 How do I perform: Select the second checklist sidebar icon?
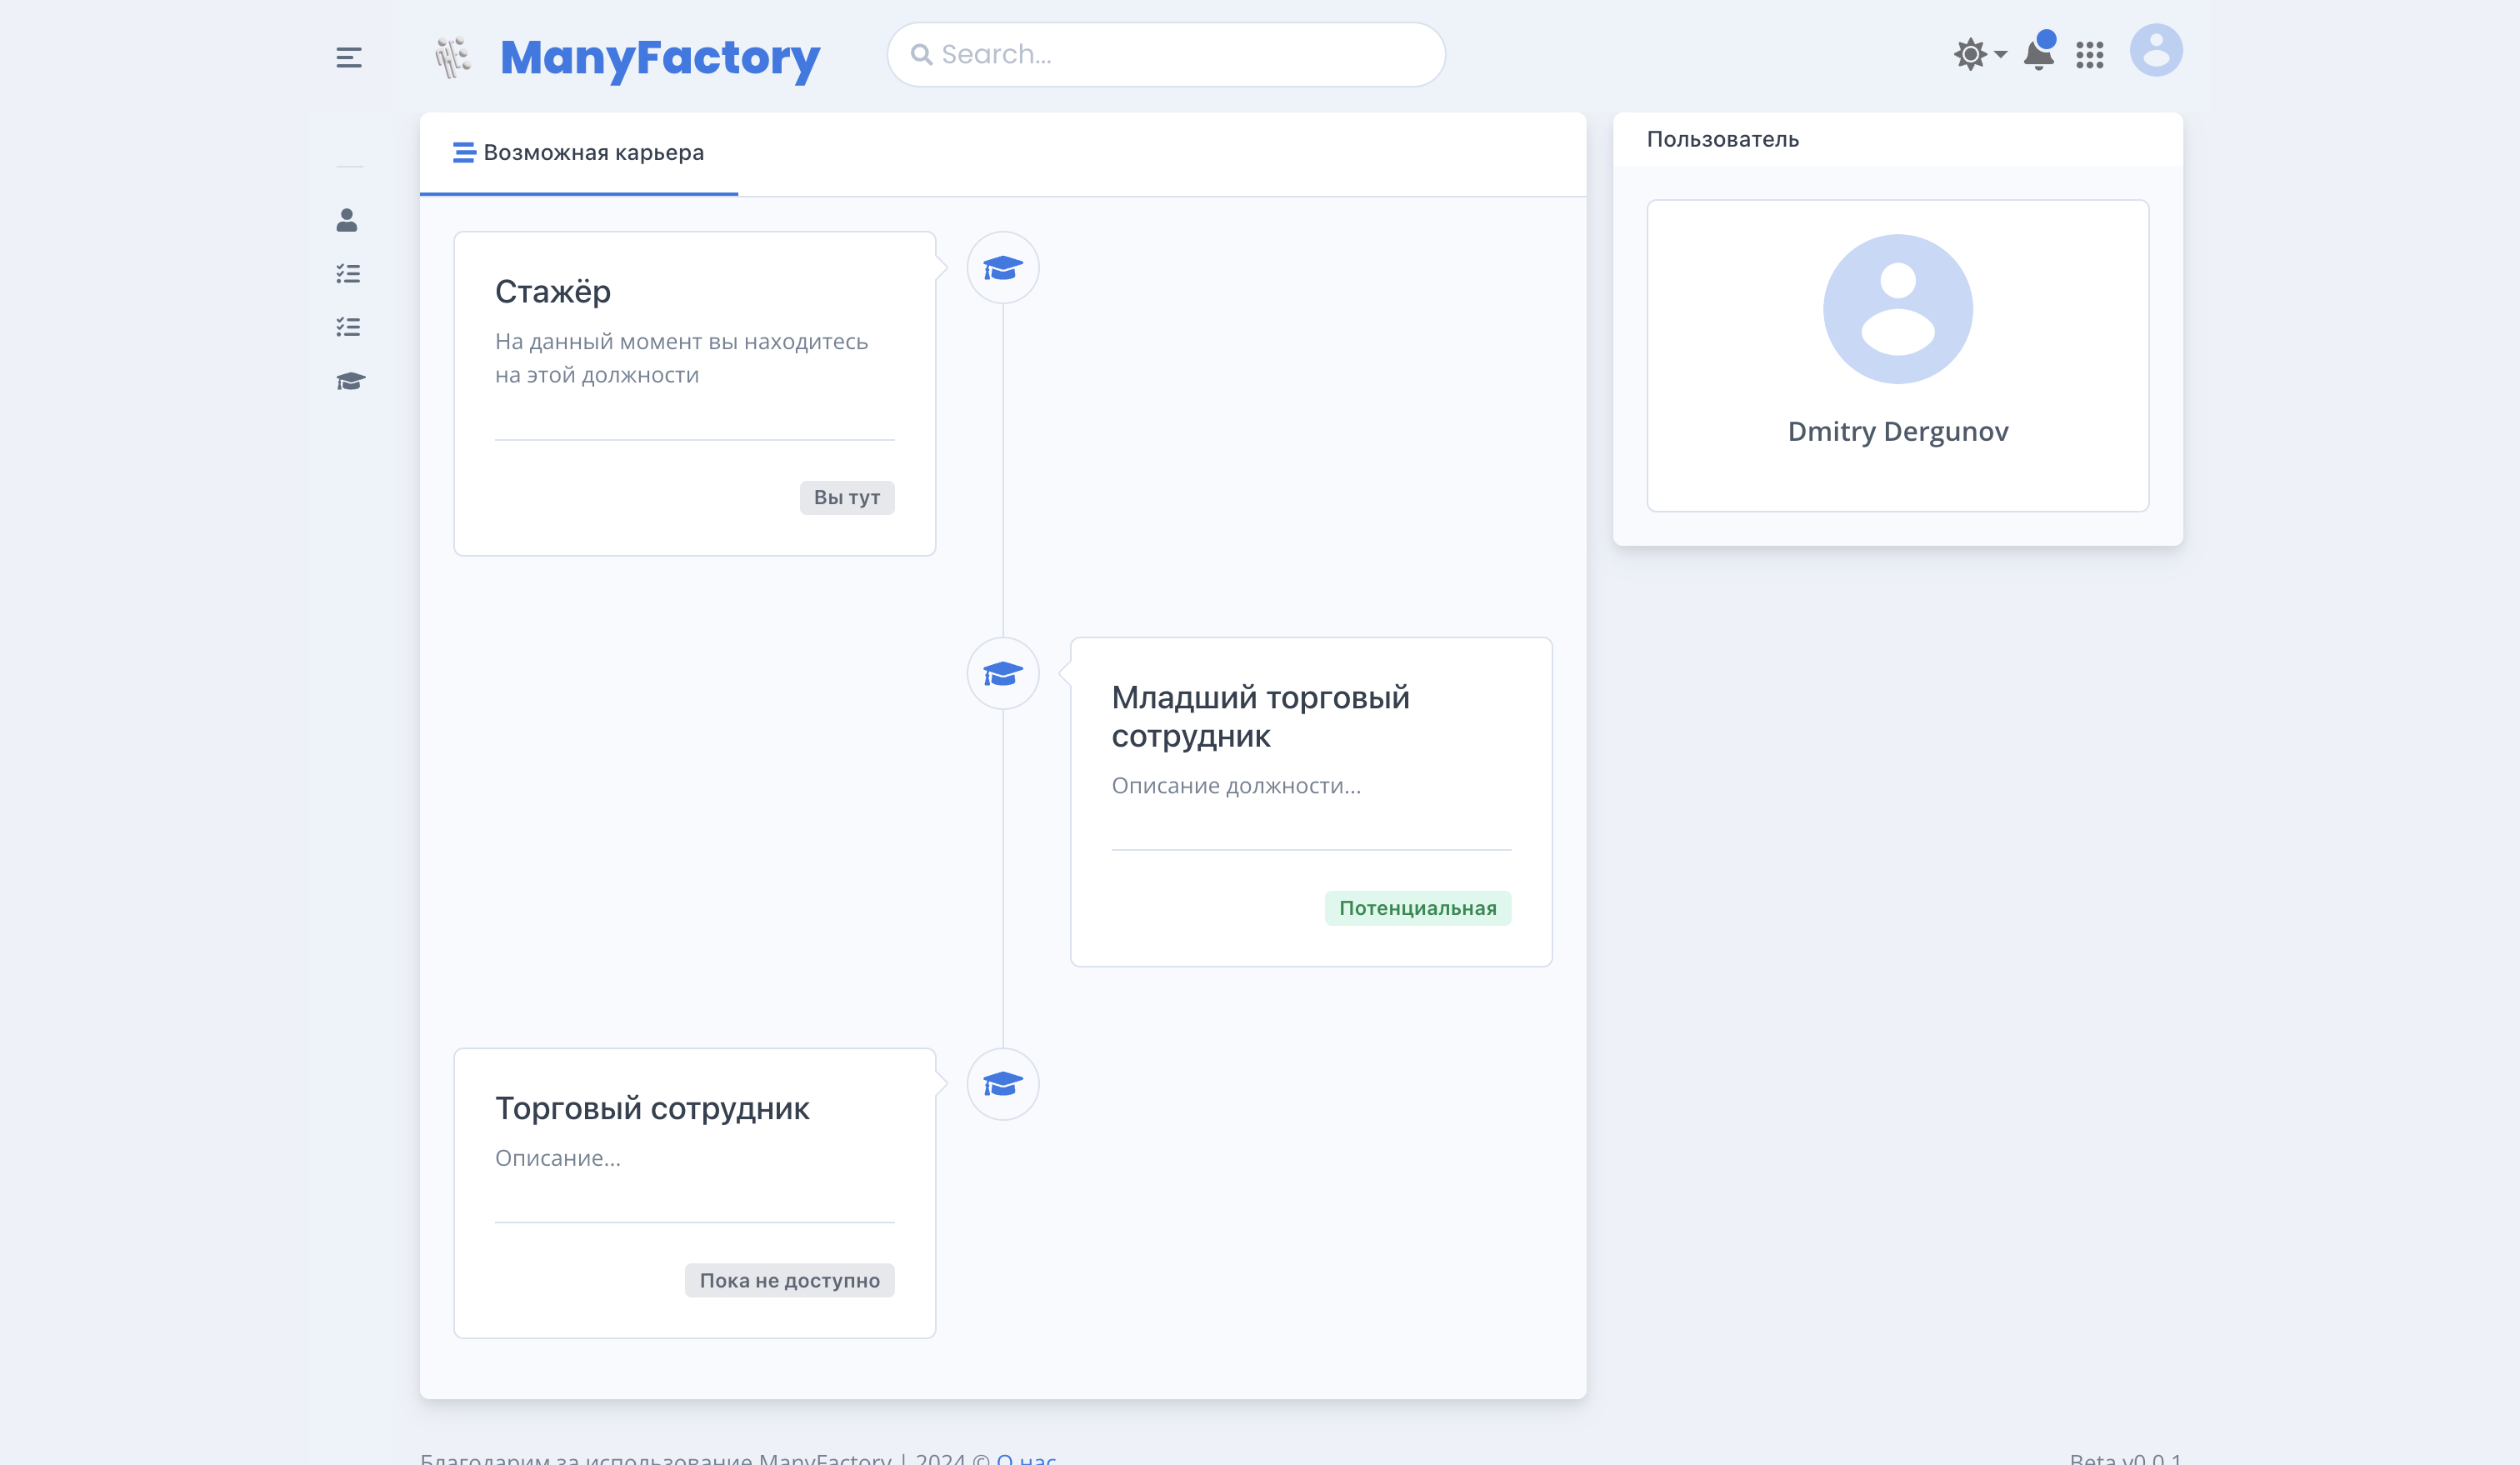pyautogui.click(x=348, y=327)
